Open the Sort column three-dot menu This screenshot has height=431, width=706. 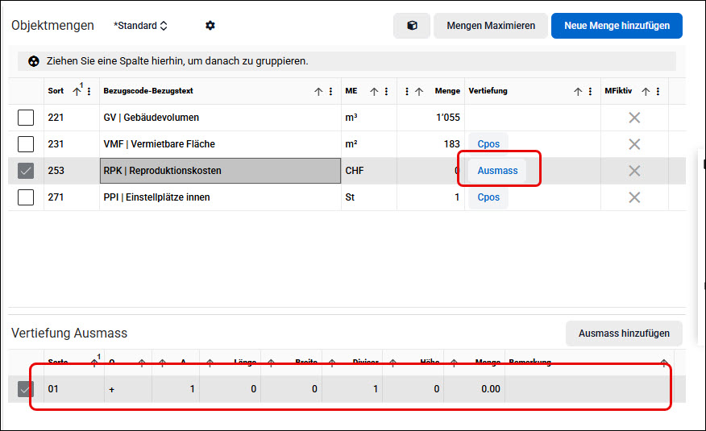coord(89,91)
